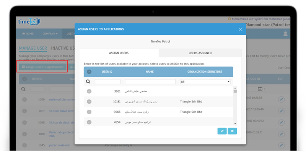Click the scroll-down arrow of user list
Image resolution: width=306 pixels, height=151 pixels.
(x=235, y=123)
